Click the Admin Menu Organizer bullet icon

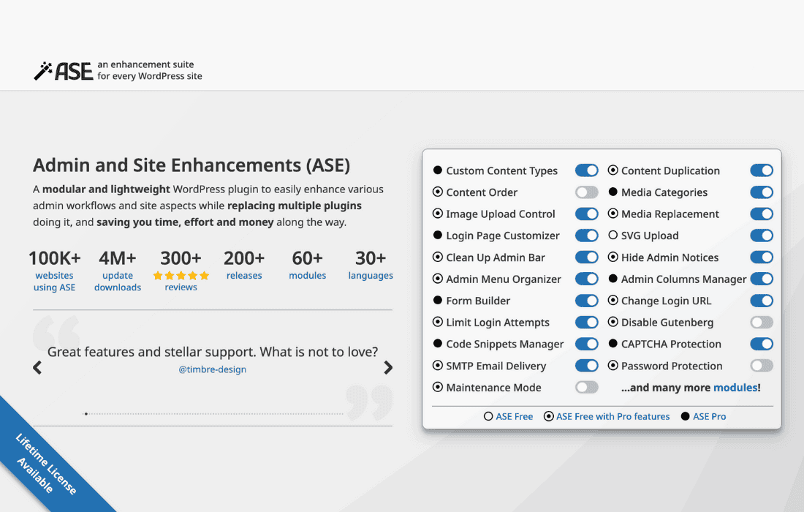point(437,278)
